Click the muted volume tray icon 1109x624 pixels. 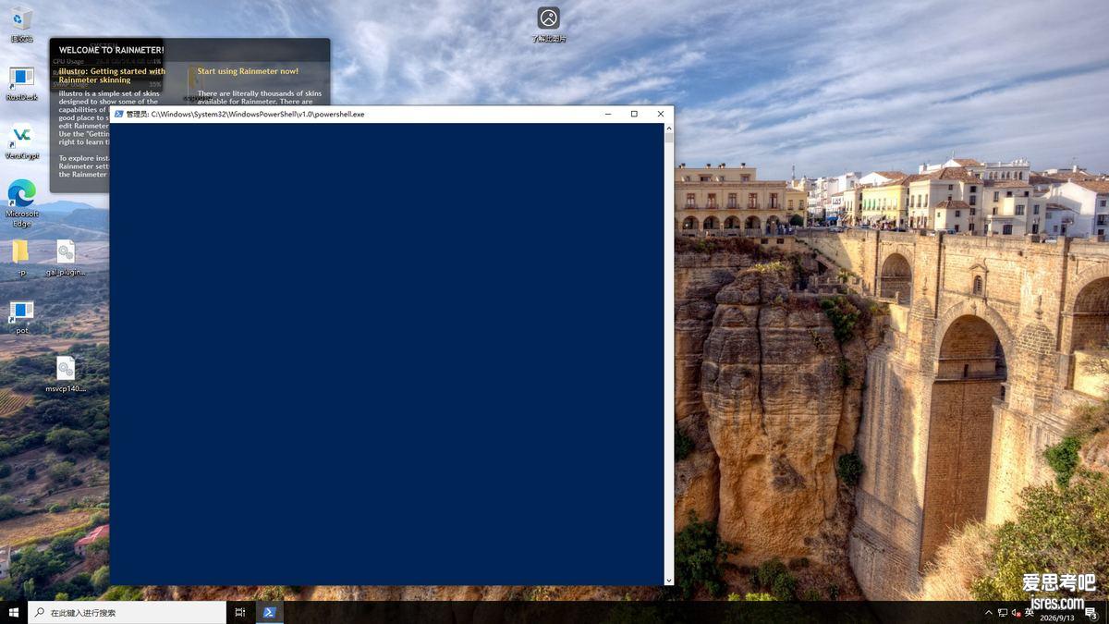1016,612
